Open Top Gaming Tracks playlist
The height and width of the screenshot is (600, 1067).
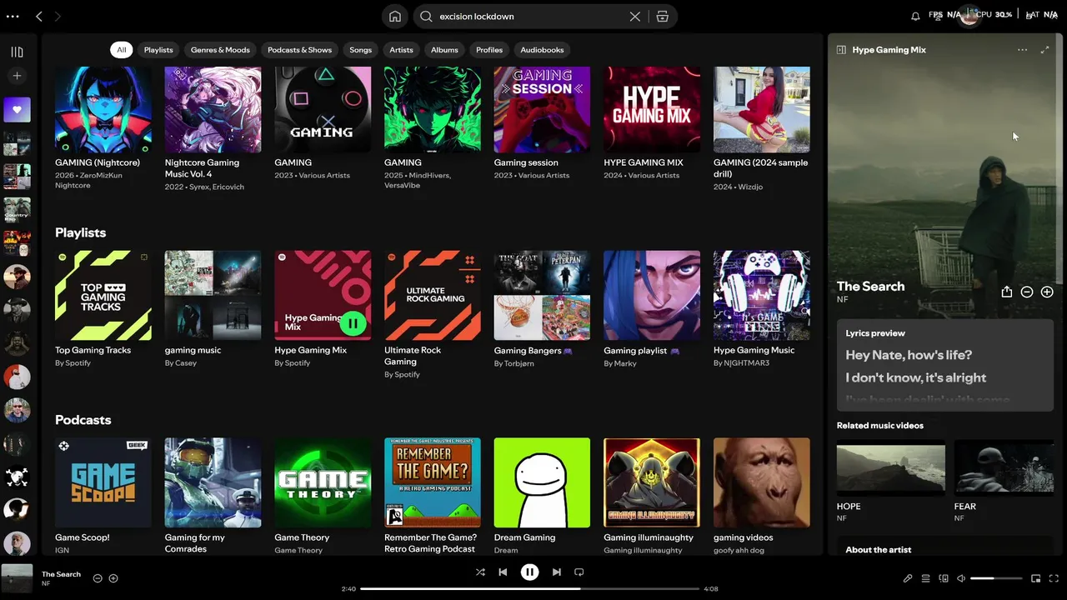pos(103,309)
